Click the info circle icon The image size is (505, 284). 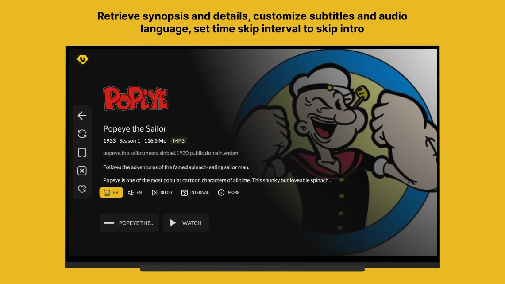(x=221, y=192)
